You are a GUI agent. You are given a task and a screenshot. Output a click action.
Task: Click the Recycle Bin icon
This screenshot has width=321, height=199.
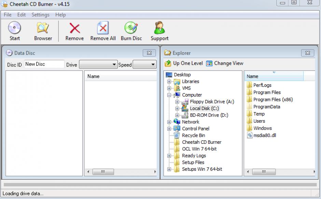177,135
